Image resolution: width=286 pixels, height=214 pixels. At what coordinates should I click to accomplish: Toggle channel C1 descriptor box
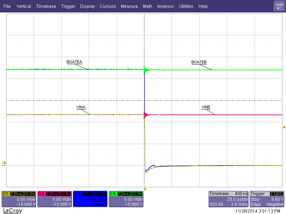pyautogui.click(x=19, y=199)
